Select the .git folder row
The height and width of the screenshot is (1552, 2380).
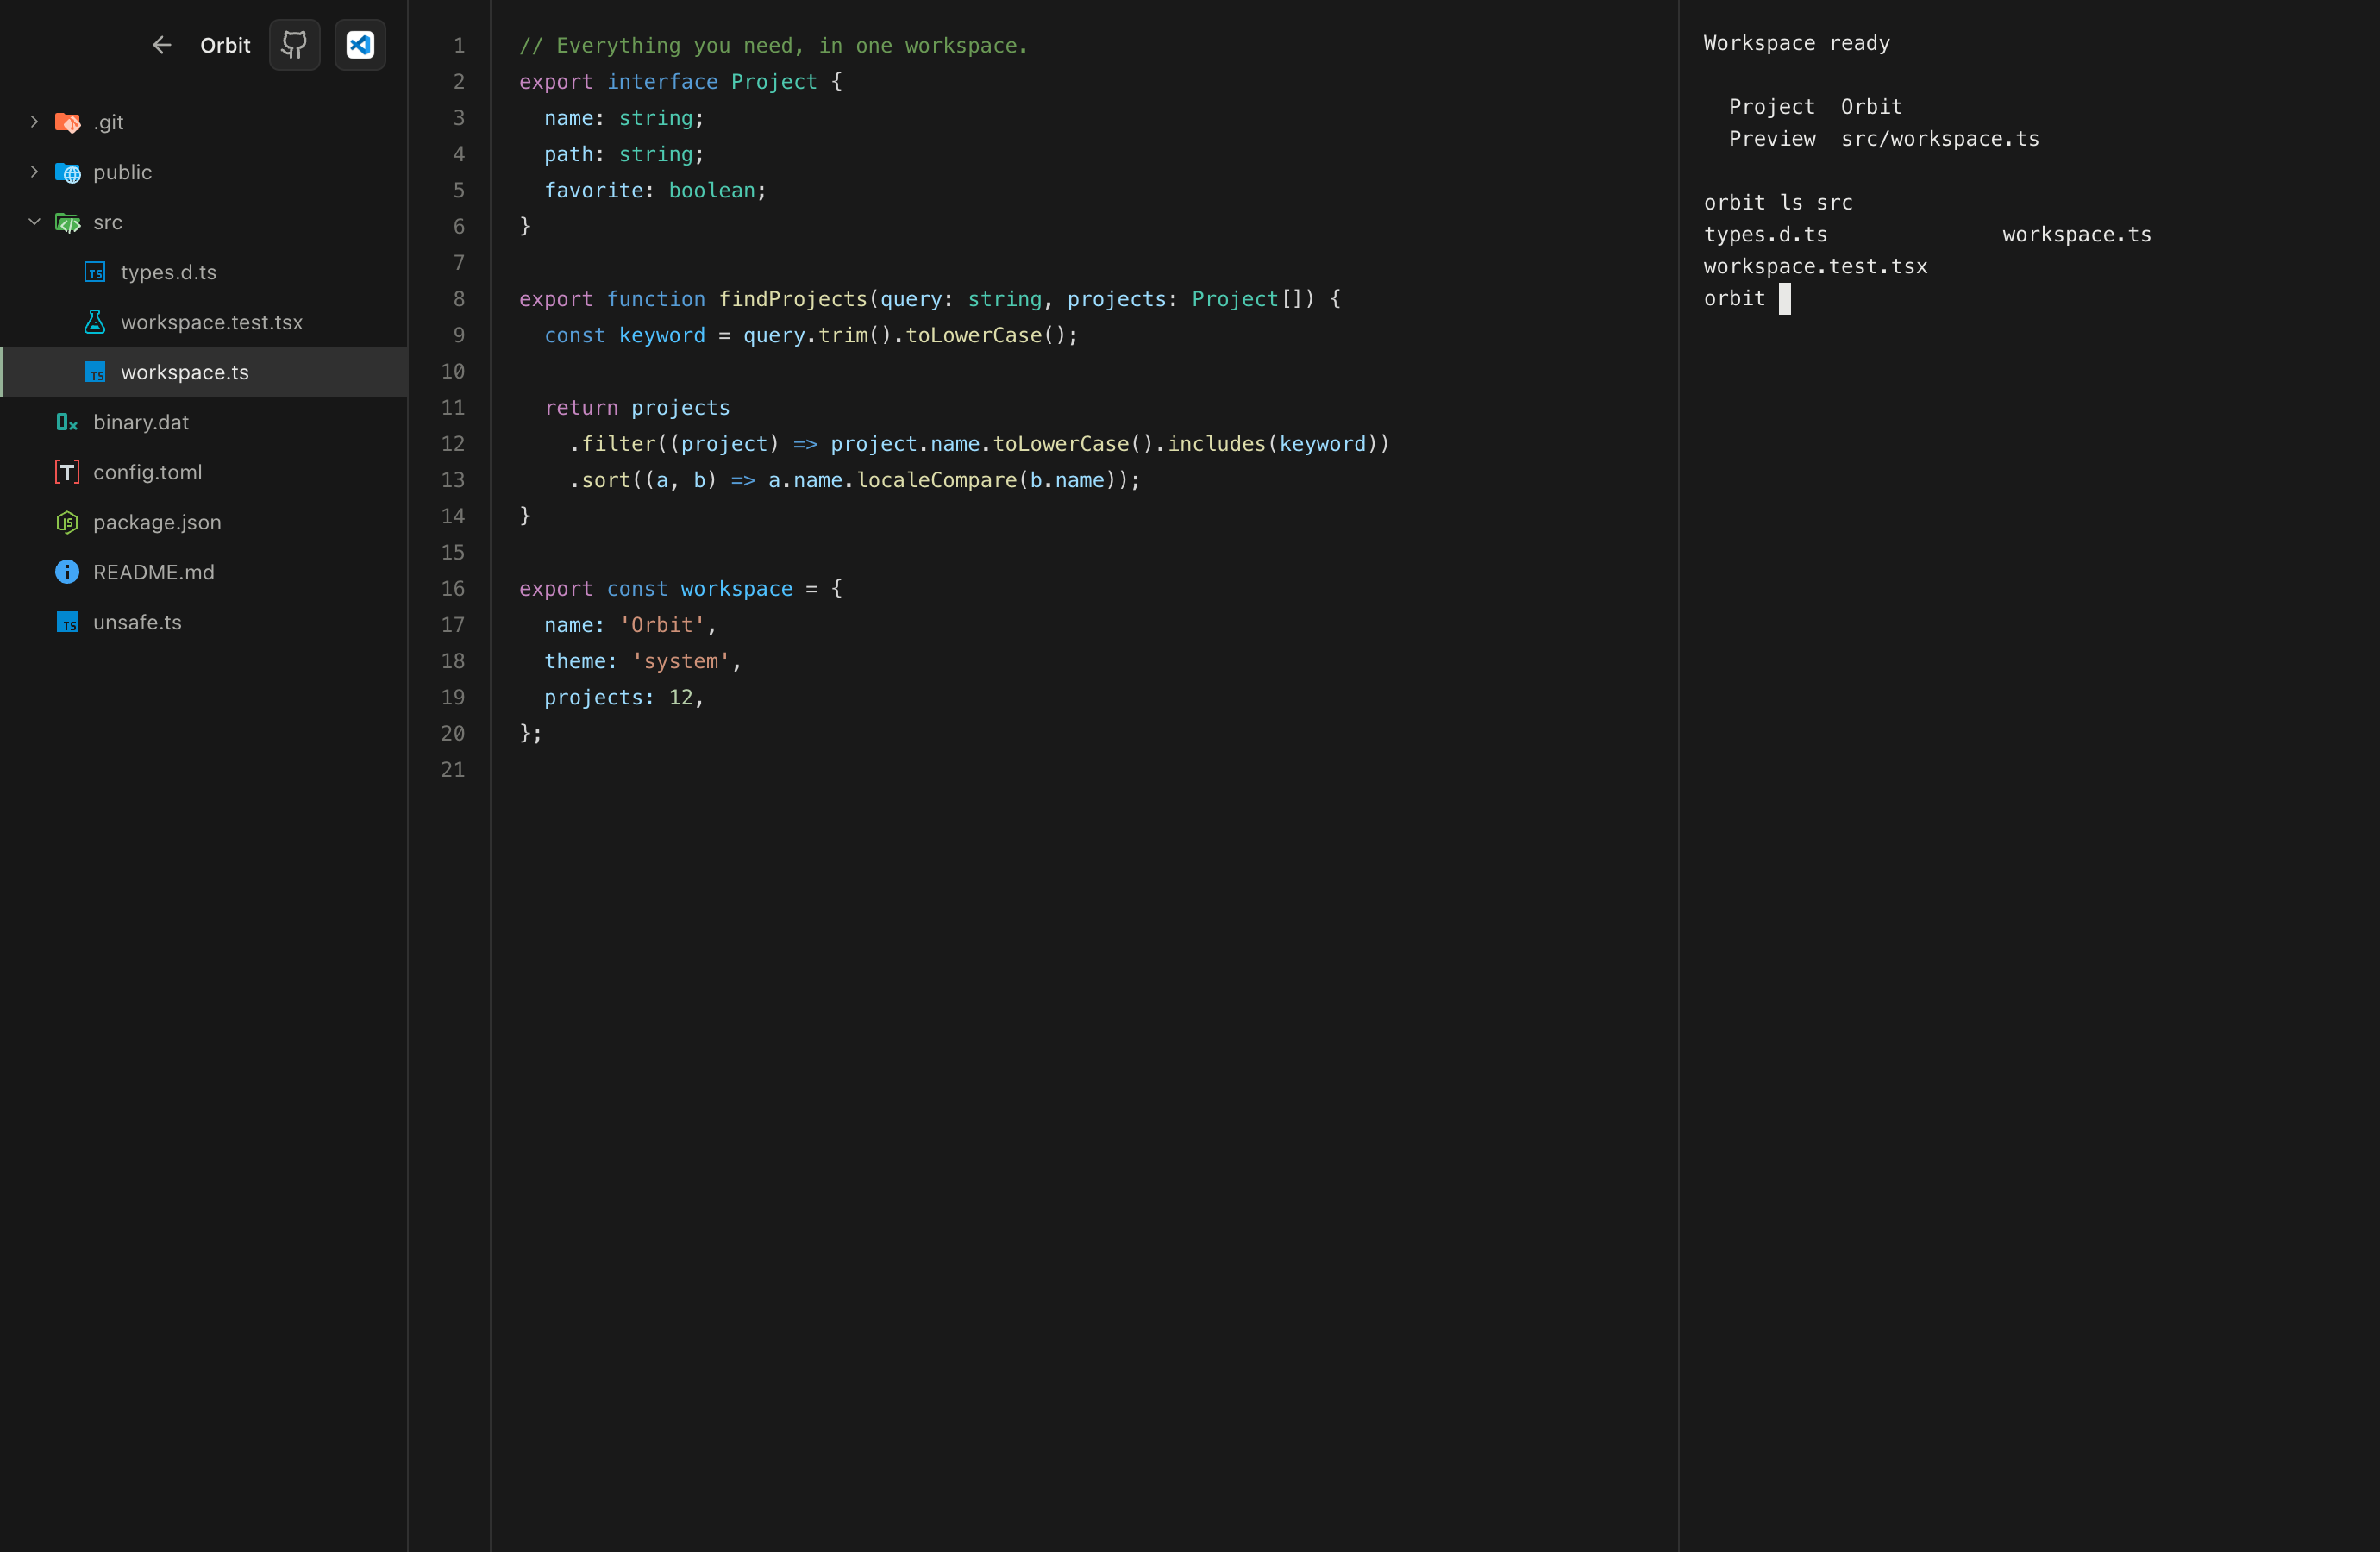coord(204,122)
